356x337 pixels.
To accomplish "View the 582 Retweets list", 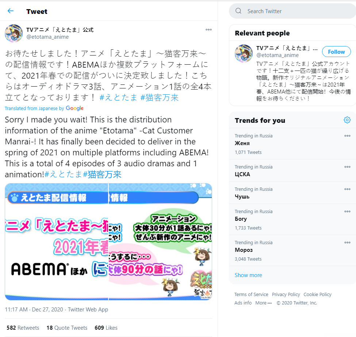I will [x=23, y=328].
